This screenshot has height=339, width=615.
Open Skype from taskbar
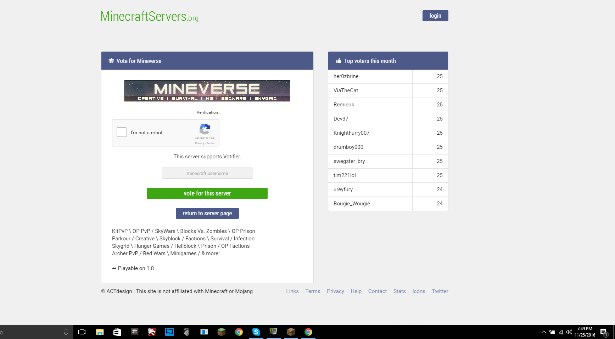(256, 332)
